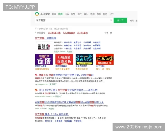168x134 pixels.
Task: Click the 金融街 logo thumbnail
Action: click(x=44, y=47)
